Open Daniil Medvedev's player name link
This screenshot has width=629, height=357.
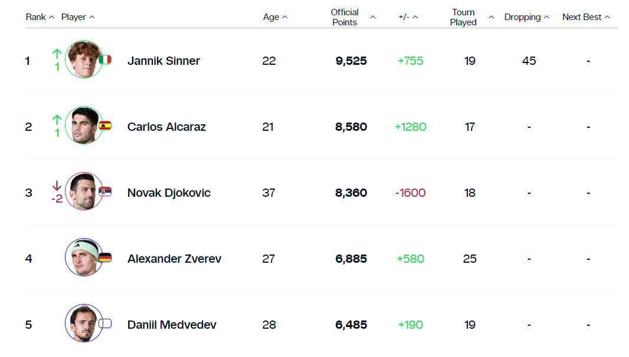pos(172,325)
